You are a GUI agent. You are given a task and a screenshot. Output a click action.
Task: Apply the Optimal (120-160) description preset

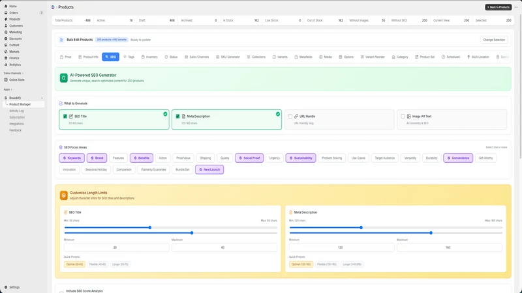pos(301,264)
